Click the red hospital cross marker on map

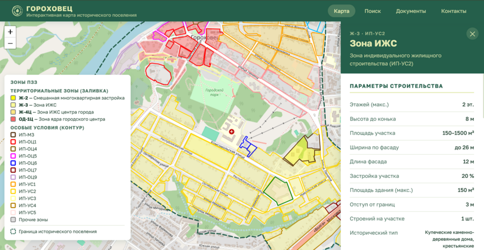point(231,132)
